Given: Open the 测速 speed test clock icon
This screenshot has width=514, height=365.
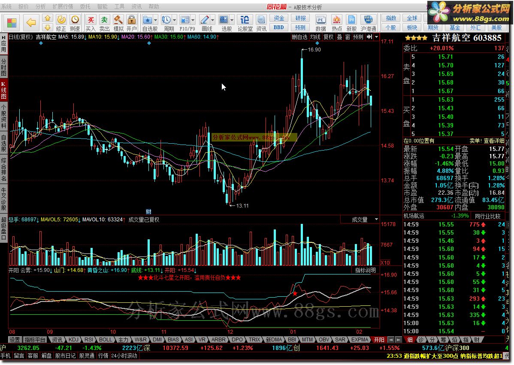Looking at the screenshot, I should tap(75, 23).
